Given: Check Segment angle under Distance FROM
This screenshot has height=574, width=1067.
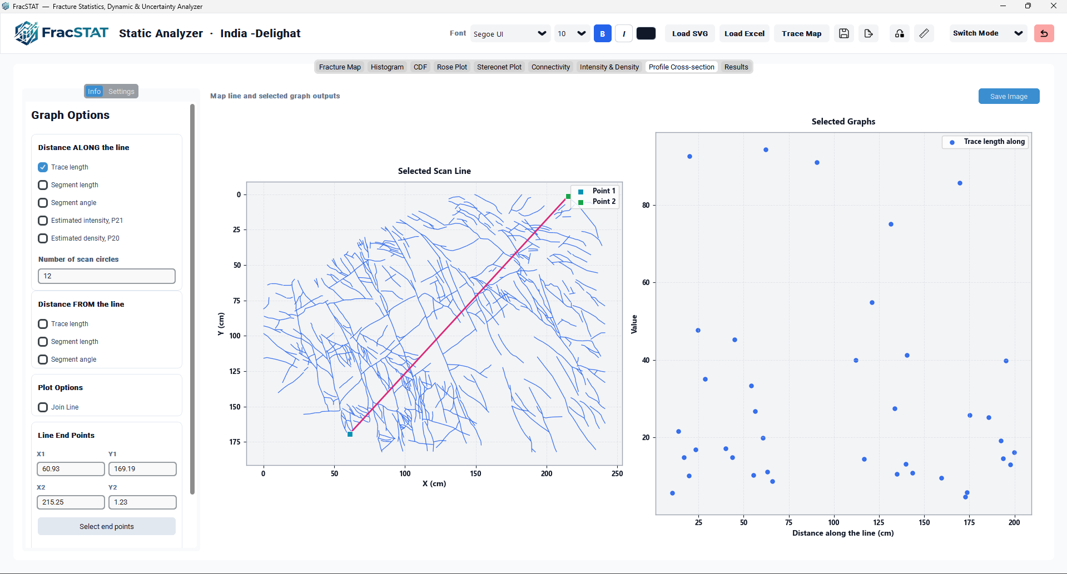Looking at the screenshot, I should point(43,360).
